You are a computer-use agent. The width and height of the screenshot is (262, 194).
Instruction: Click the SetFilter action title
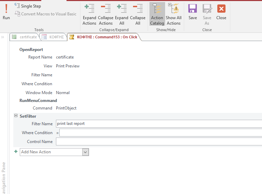pos(28,116)
